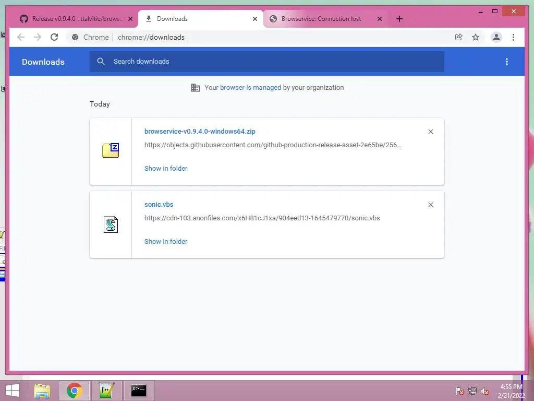Open browservice-v0.9.4.0-windows64.zip file link
The height and width of the screenshot is (401, 534).
click(x=200, y=131)
